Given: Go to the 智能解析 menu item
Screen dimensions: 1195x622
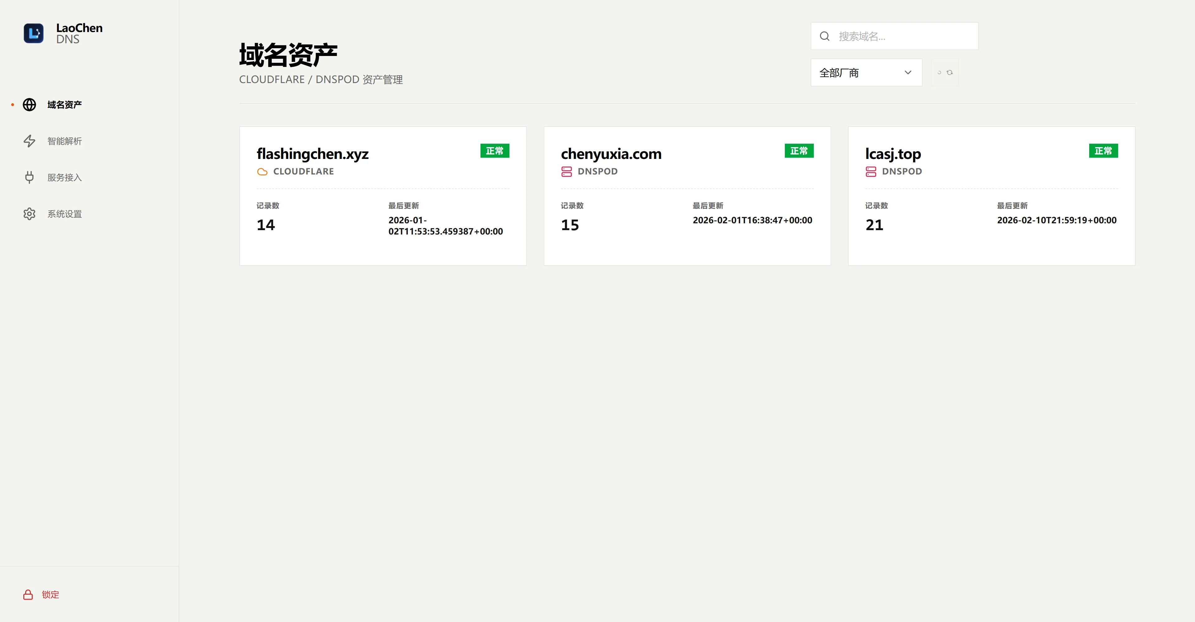Looking at the screenshot, I should [64, 141].
